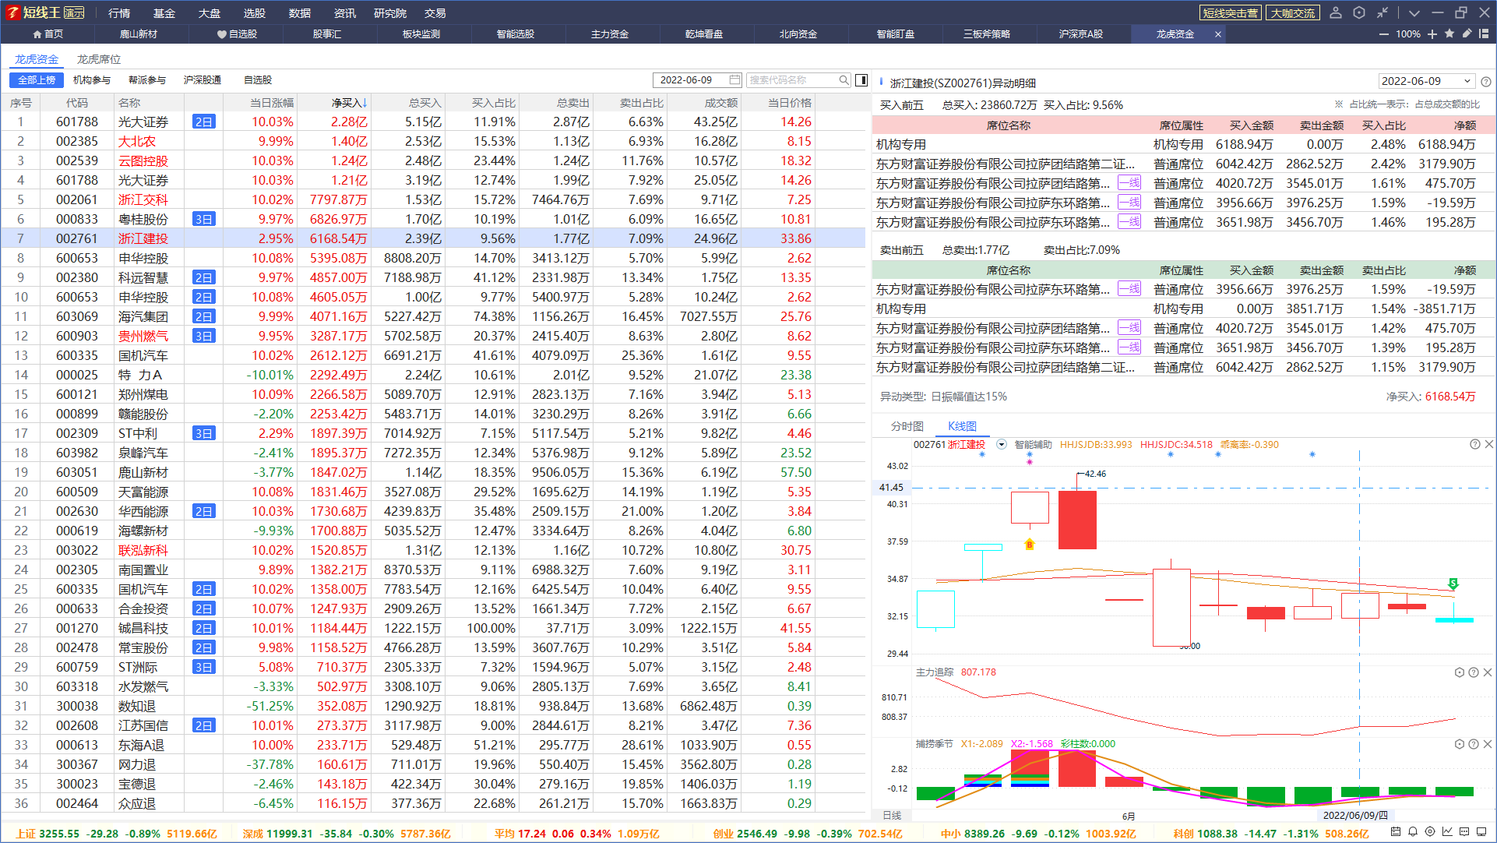Click the status bar target icon

(x=1430, y=832)
